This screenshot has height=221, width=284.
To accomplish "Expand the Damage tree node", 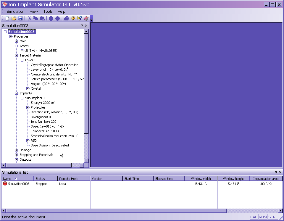I will pyautogui.click(x=17, y=150).
